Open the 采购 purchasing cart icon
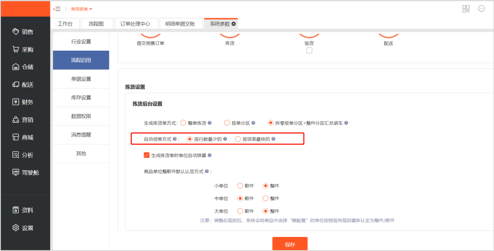Screen dimensions: 494x251 pos(16,49)
